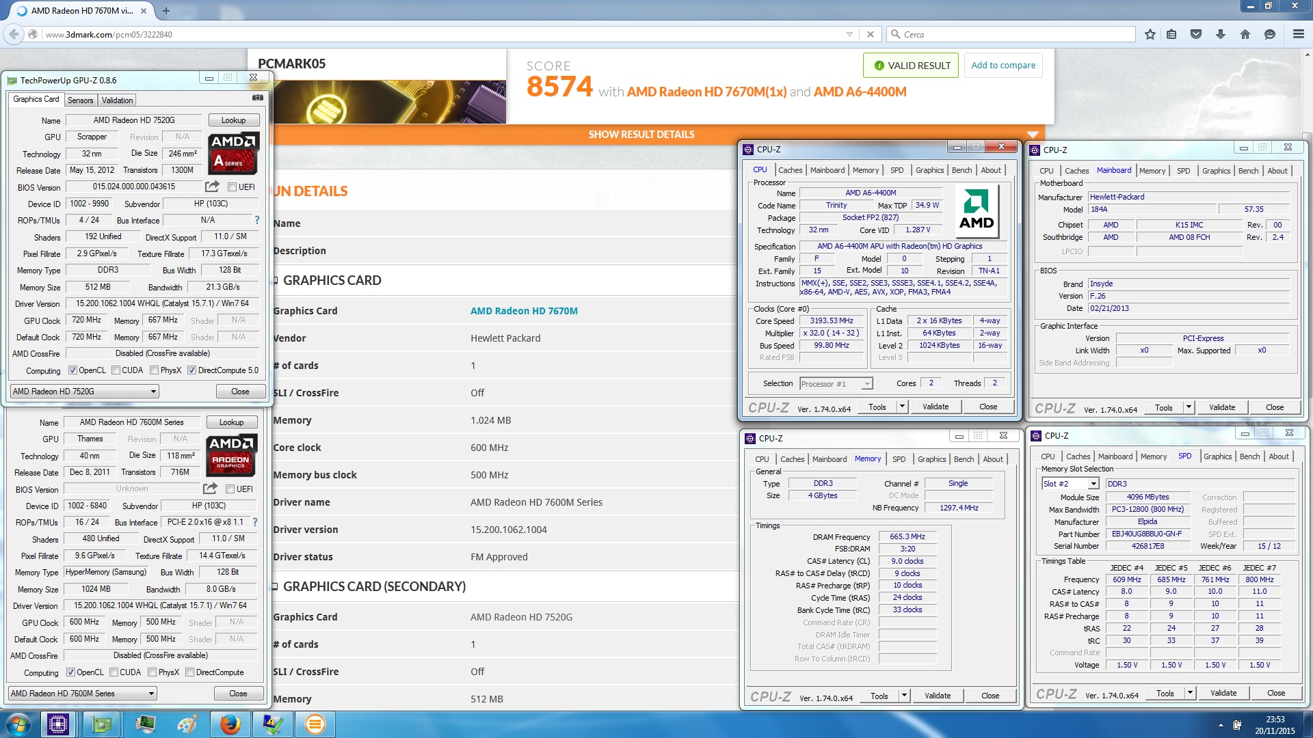Open Graphics tab in CPU-Z Memory window
Image resolution: width=1313 pixels, height=738 pixels.
click(x=931, y=459)
